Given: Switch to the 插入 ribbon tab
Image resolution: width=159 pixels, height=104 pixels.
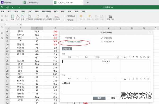Looking at the screenshot, I should point(16,11).
